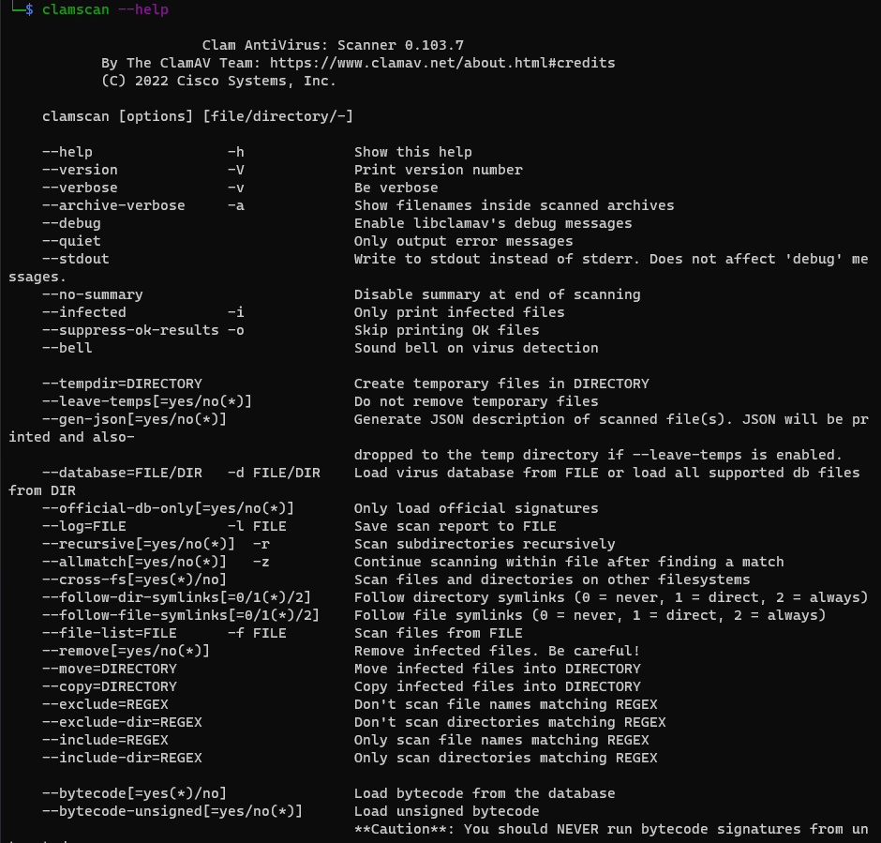
Task: Click 'Load bytecode from the database' description
Action: click(x=485, y=793)
